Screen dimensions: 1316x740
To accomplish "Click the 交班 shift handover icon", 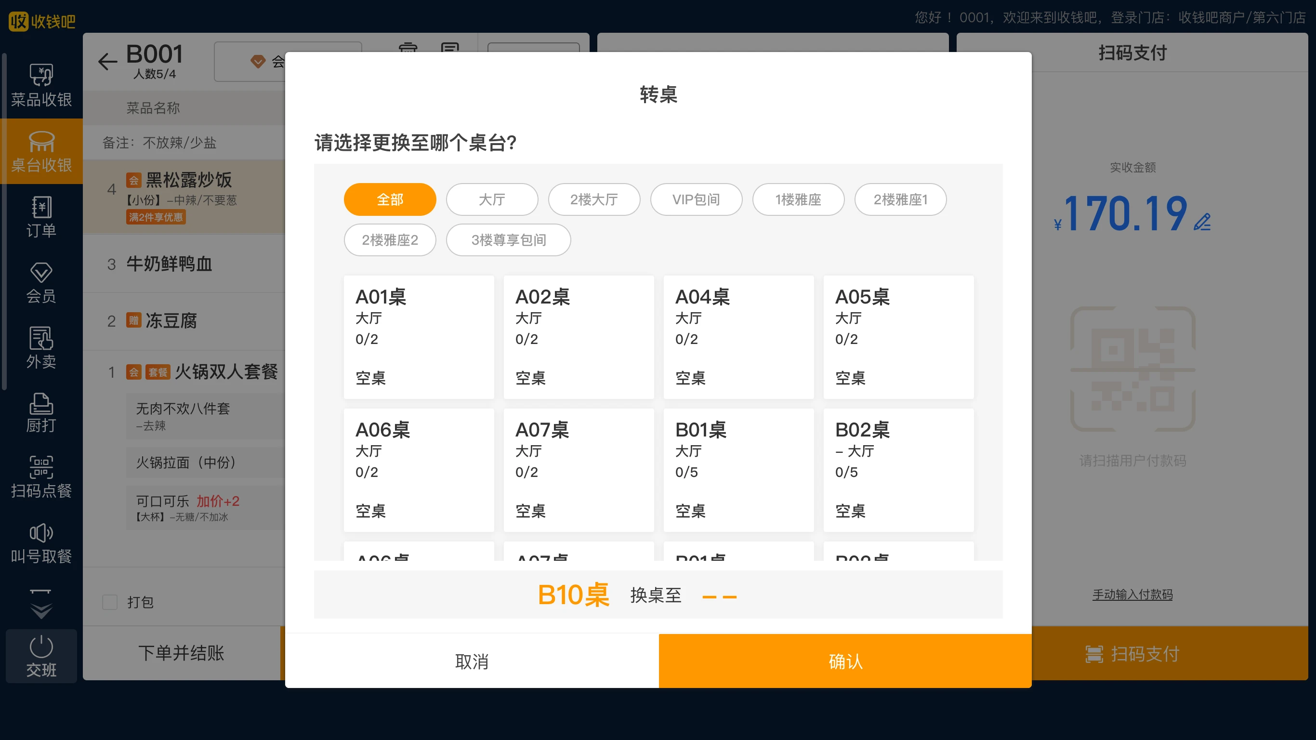I will (41, 657).
